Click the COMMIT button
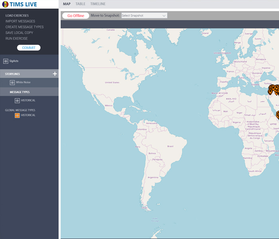 pos(29,48)
